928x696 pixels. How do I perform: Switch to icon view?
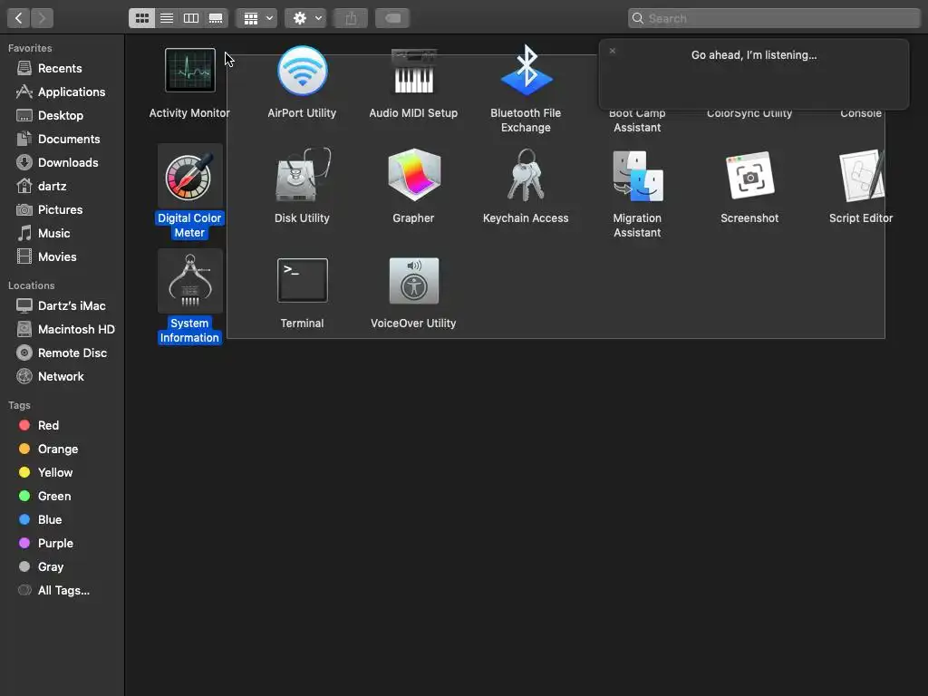(x=142, y=18)
